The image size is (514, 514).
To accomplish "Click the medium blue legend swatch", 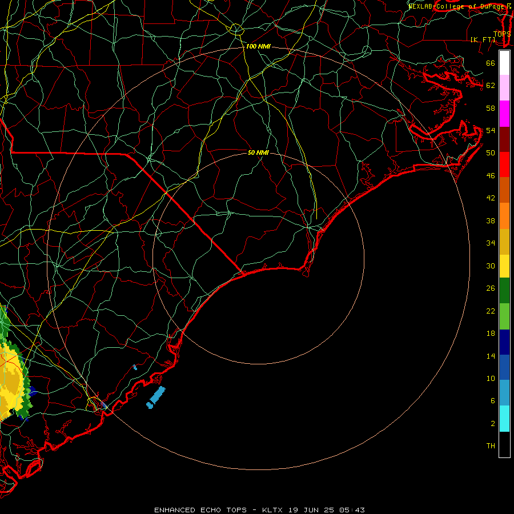I will coord(504,367).
